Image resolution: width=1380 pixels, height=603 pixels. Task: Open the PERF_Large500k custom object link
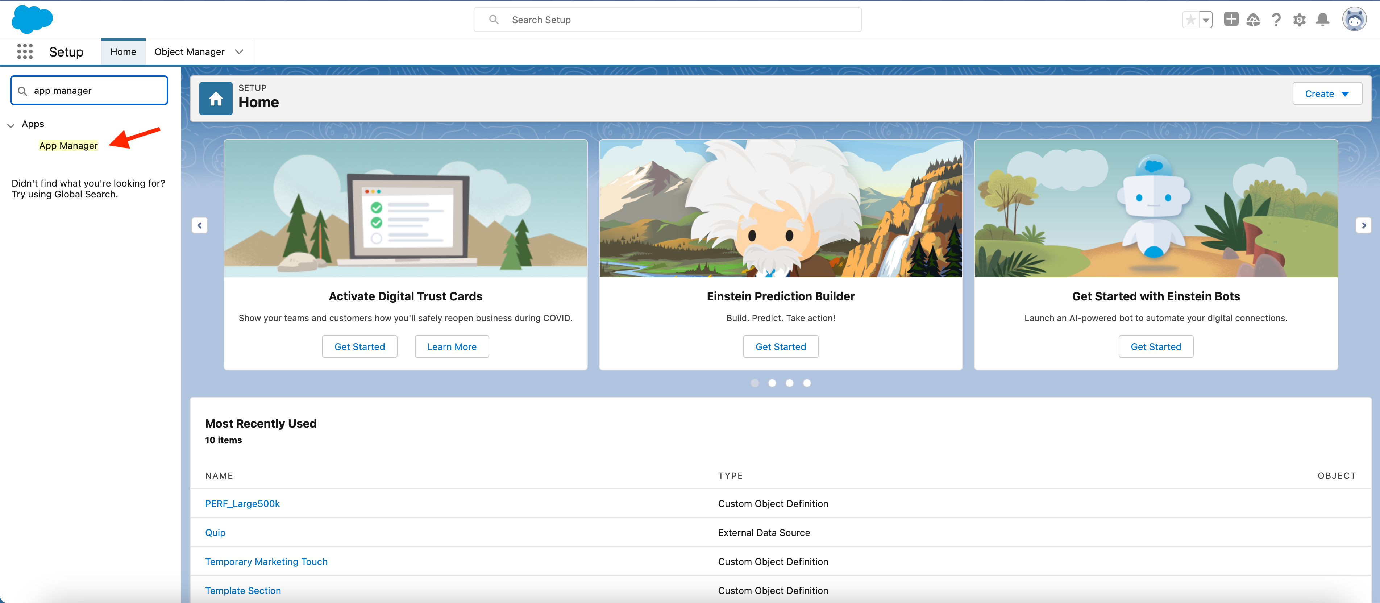point(242,503)
